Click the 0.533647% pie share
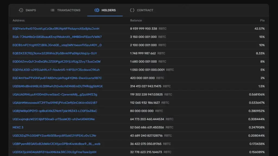Viewport: 278px width, 156px height. click(257, 103)
